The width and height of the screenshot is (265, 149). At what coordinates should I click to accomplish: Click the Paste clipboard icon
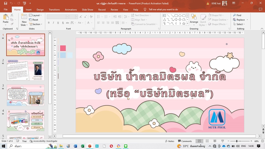point(6,17)
